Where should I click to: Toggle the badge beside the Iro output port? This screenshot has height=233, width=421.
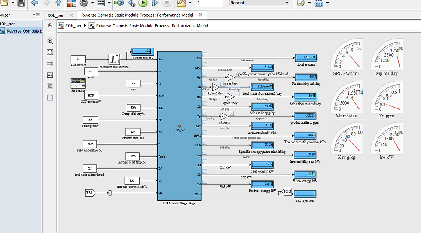pos(205,152)
